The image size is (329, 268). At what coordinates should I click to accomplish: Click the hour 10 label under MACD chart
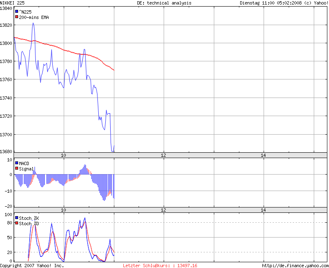(63, 210)
